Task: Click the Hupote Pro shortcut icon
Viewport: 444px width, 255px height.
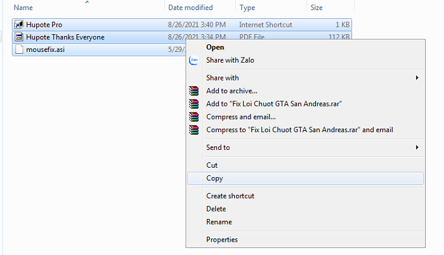Action: point(19,25)
